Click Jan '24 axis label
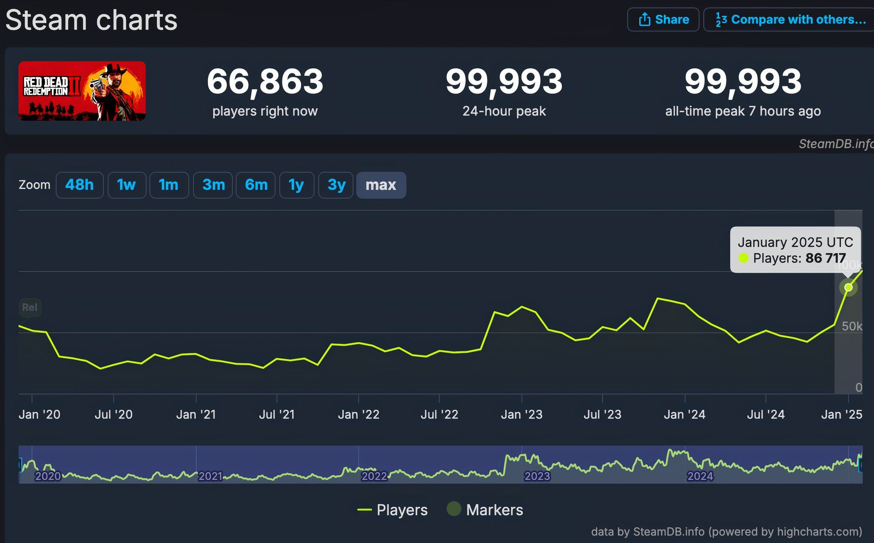Screen dimensions: 874x543 685,414
